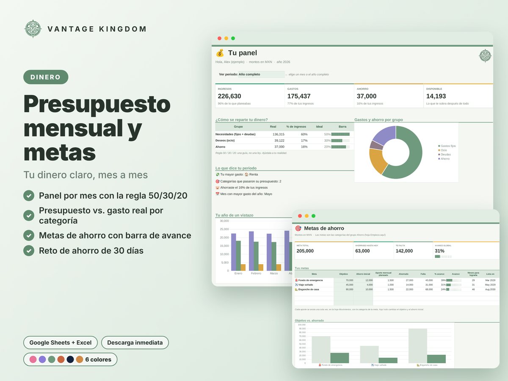Click the Mes con mayor gasto del año: Mayo line
This screenshot has width=508, height=381.
(x=244, y=194)
